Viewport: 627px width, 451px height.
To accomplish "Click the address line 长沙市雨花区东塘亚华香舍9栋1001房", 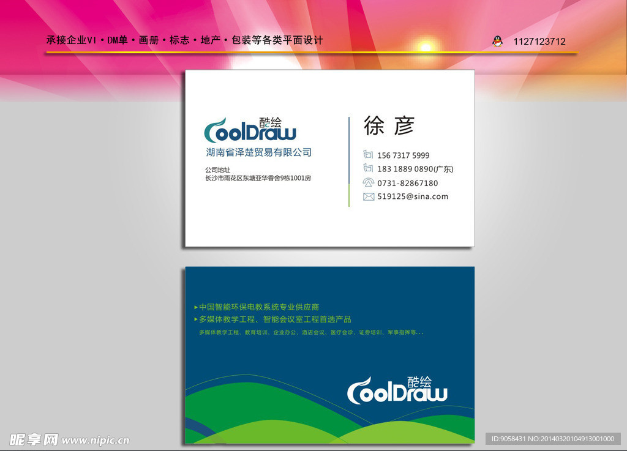I will (258, 178).
